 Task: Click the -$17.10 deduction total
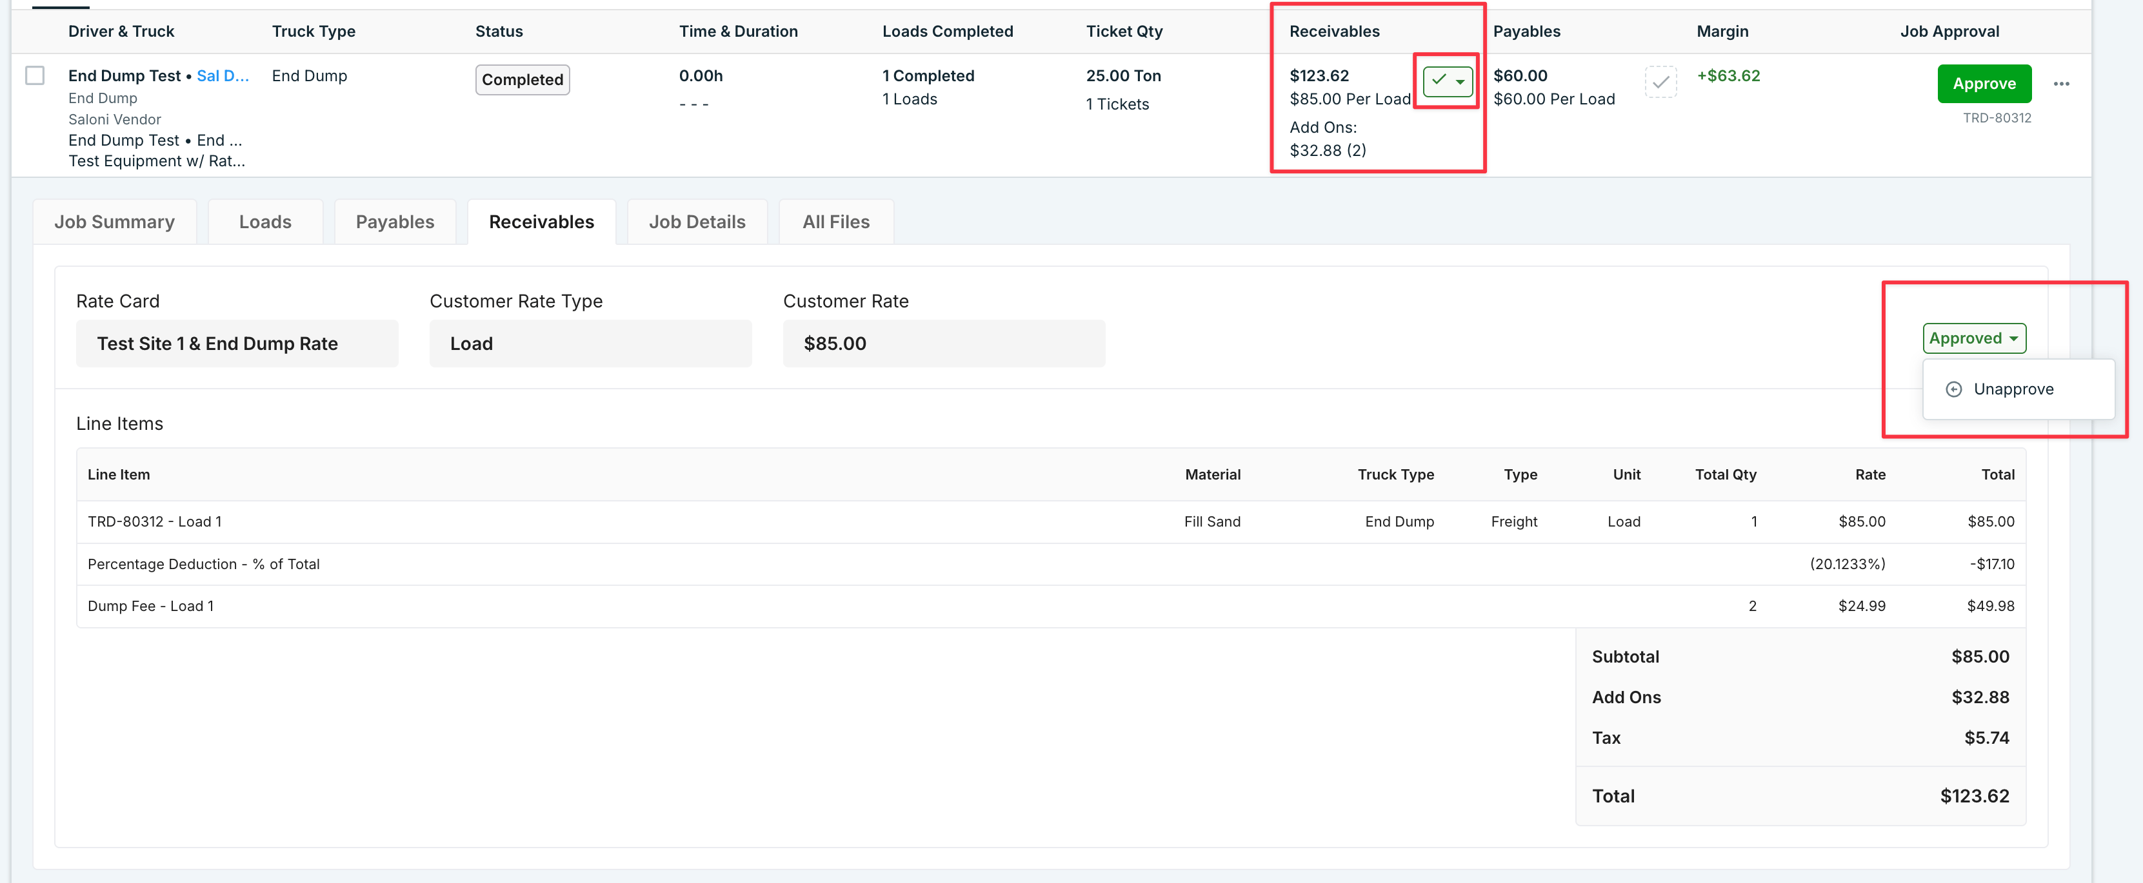coord(1991,564)
